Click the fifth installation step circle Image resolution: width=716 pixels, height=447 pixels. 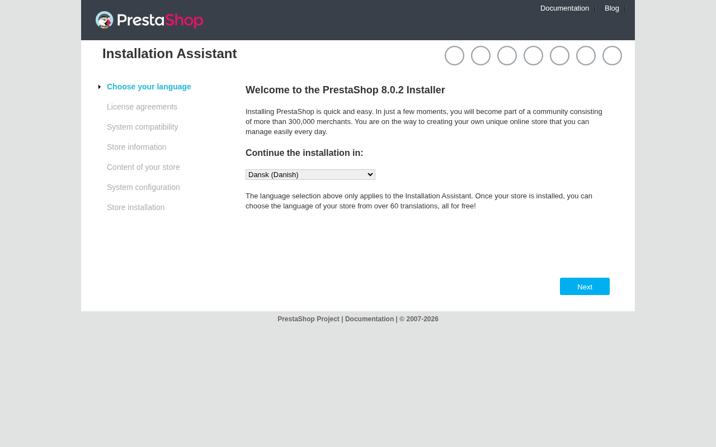559,56
